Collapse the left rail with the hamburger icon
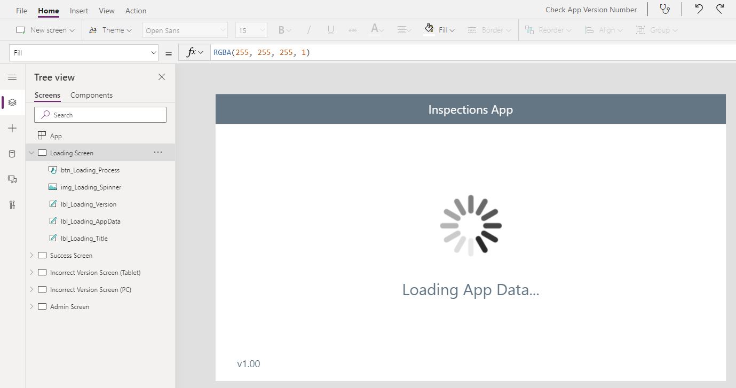This screenshot has height=388, width=736. tap(12, 77)
